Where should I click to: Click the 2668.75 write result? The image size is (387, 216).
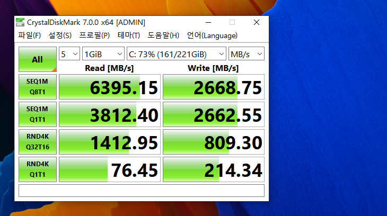tap(214, 87)
